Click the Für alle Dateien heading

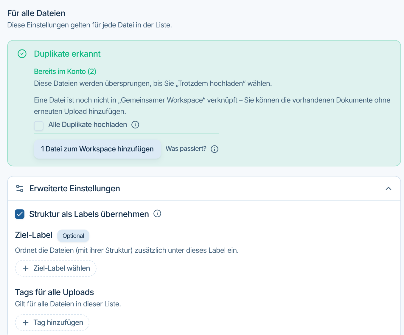click(36, 13)
